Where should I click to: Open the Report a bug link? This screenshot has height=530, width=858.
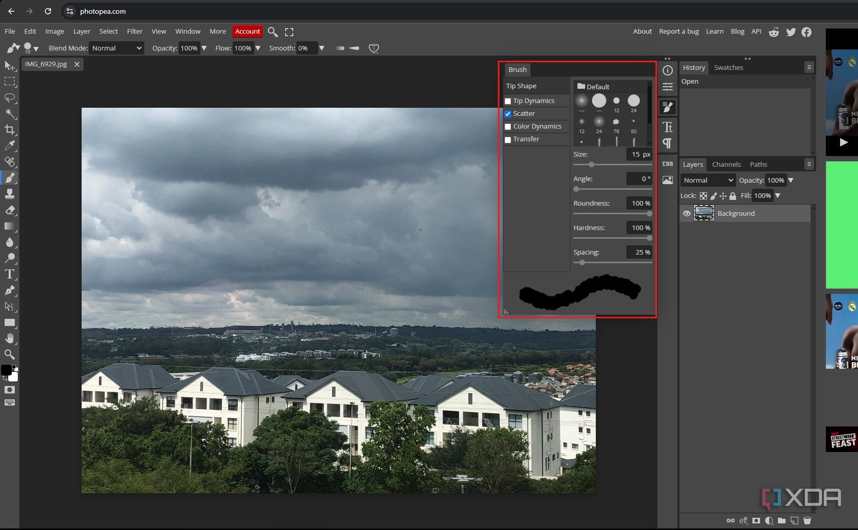pos(679,31)
